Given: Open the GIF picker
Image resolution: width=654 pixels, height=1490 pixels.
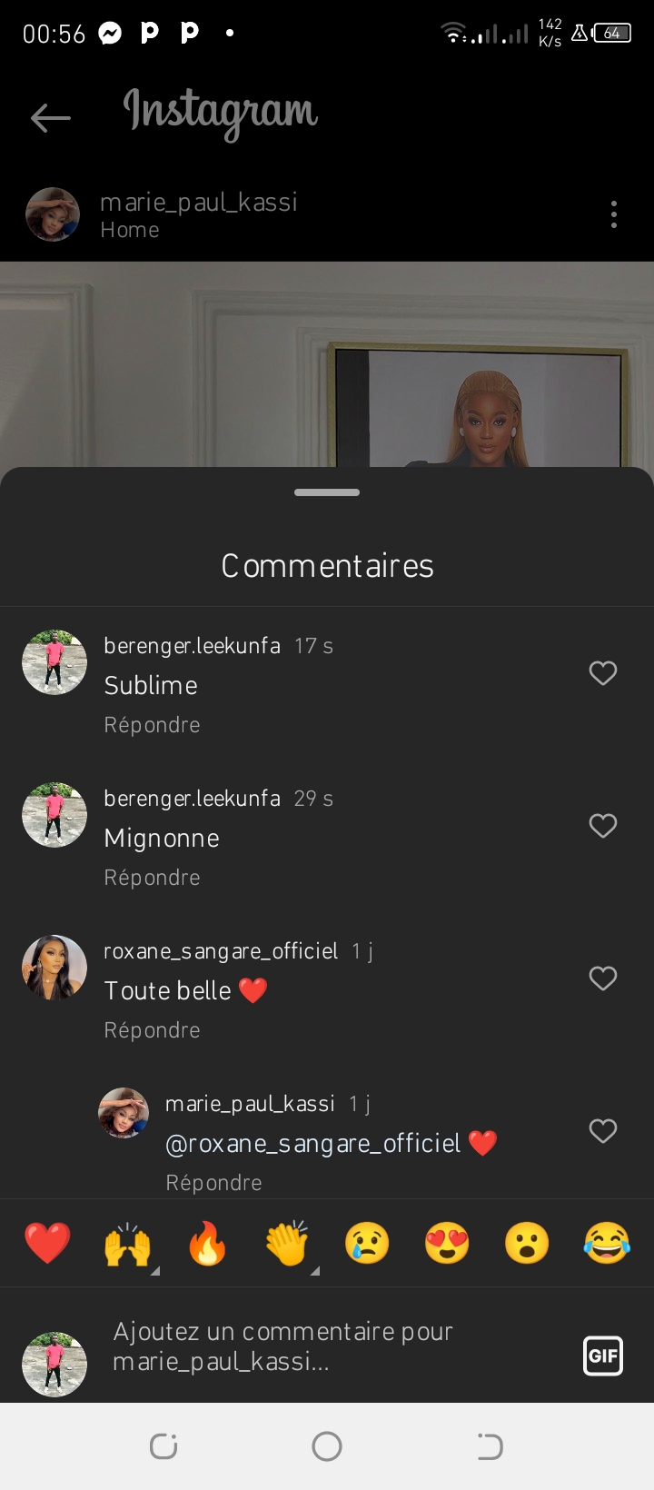Looking at the screenshot, I should coord(603,1356).
